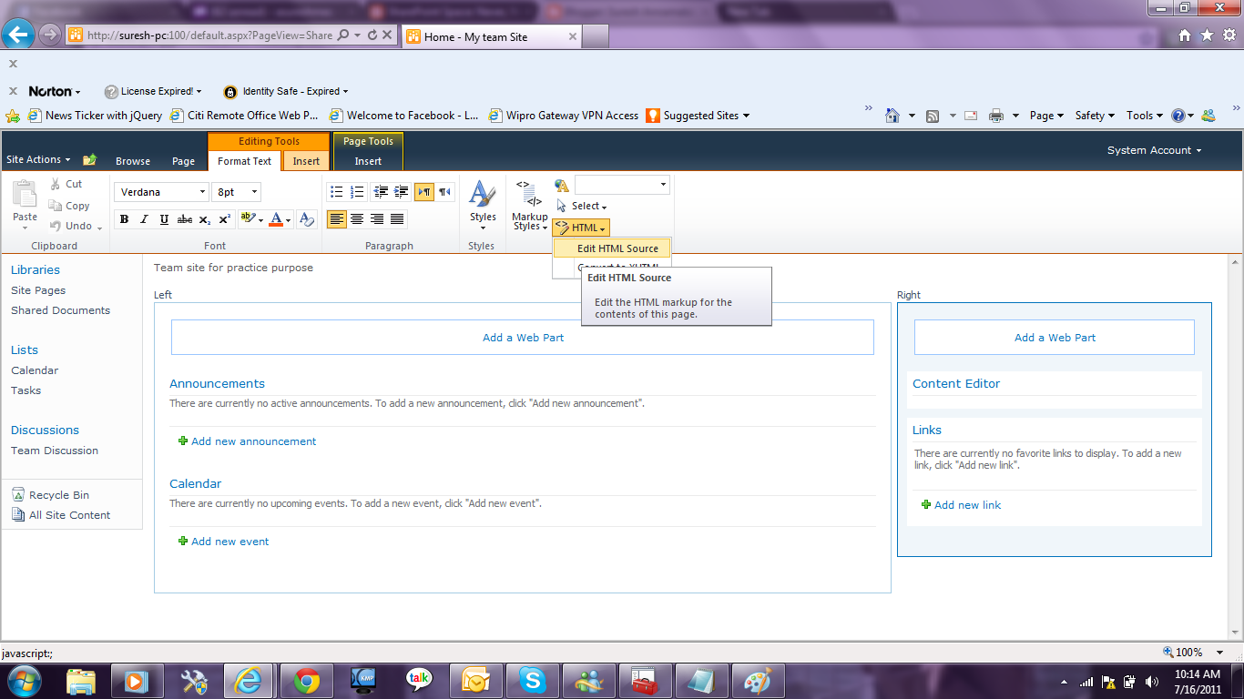Toggle align text left
1244x699 pixels.
[x=336, y=218]
